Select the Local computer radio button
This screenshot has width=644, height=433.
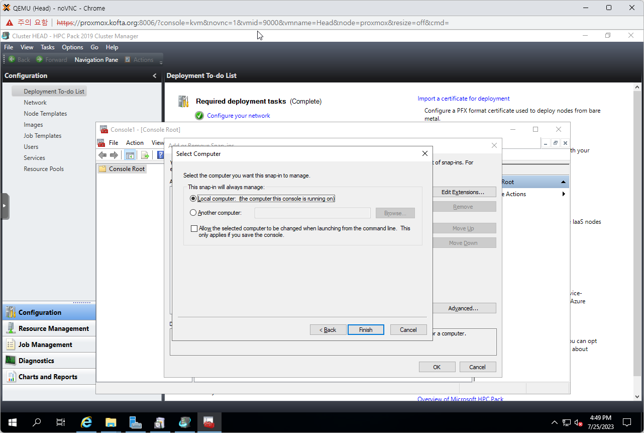pos(193,199)
